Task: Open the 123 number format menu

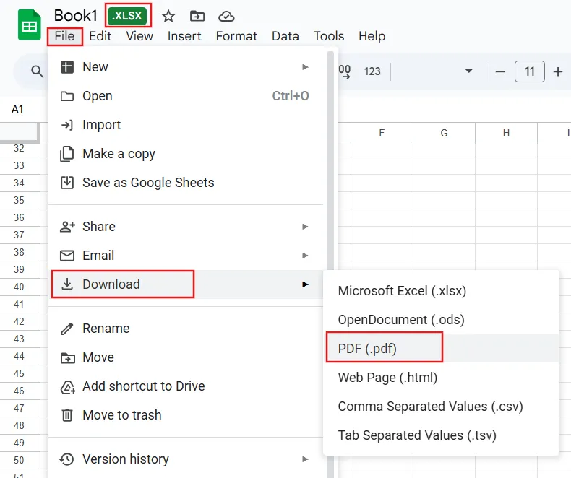Action: pos(372,71)
